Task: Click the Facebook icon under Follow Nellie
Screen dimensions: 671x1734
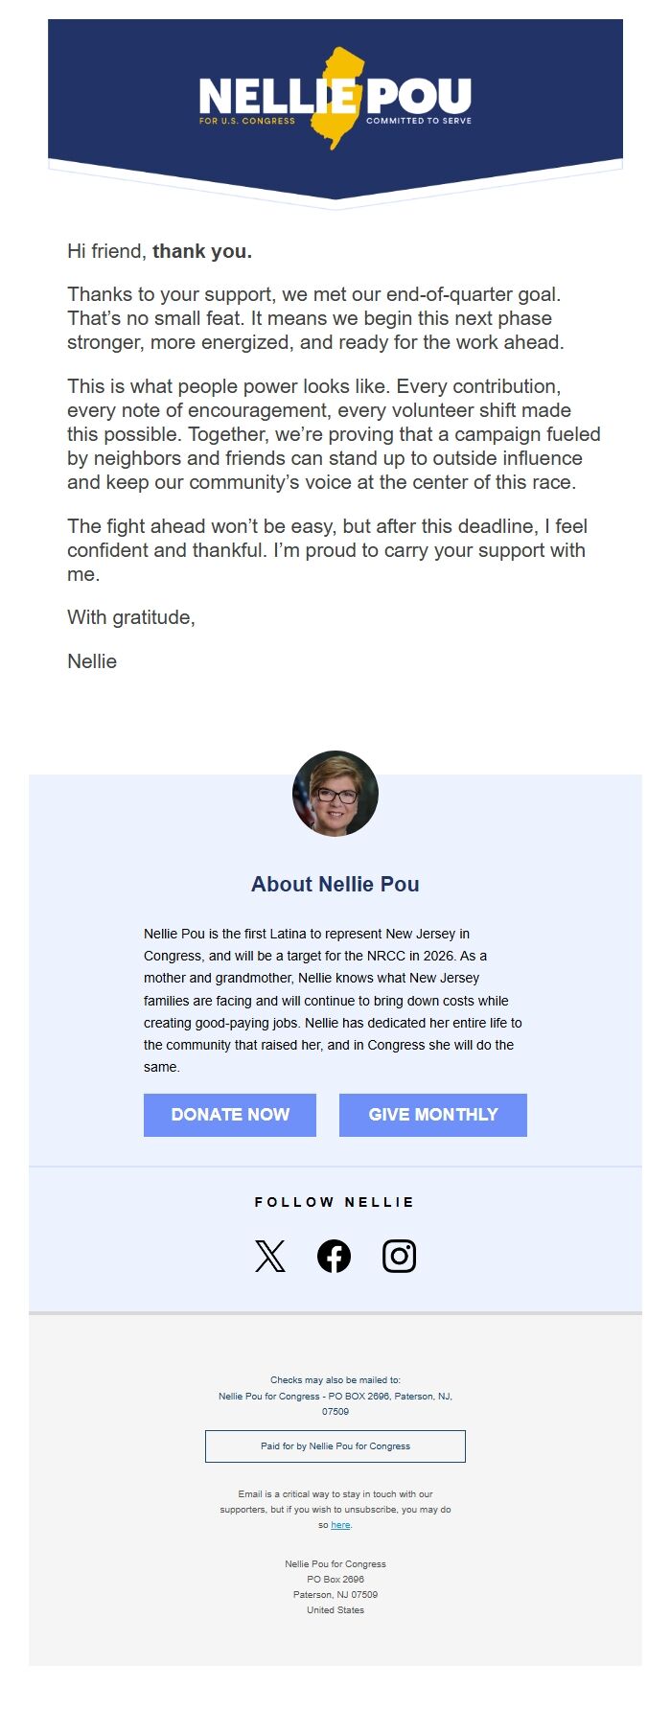Action: click(x=334, y=1256)
